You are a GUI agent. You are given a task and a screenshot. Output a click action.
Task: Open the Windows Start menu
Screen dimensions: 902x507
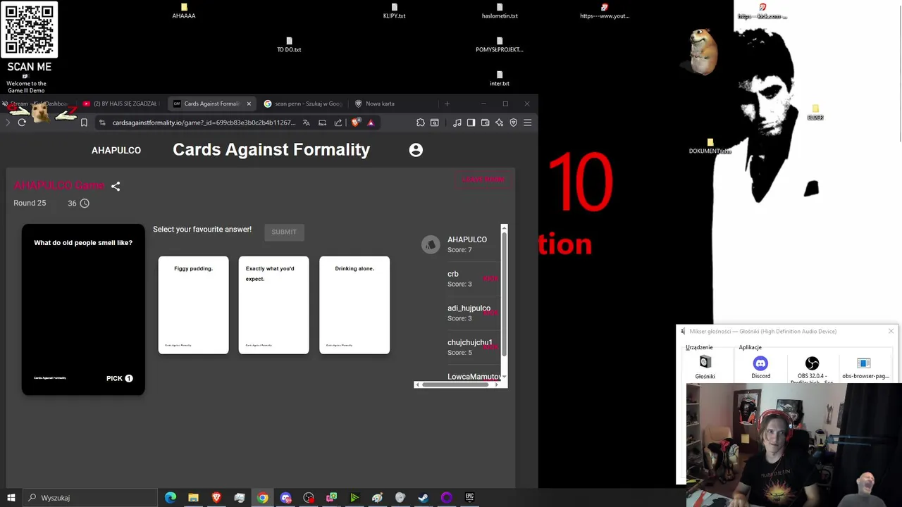point(11,497)
